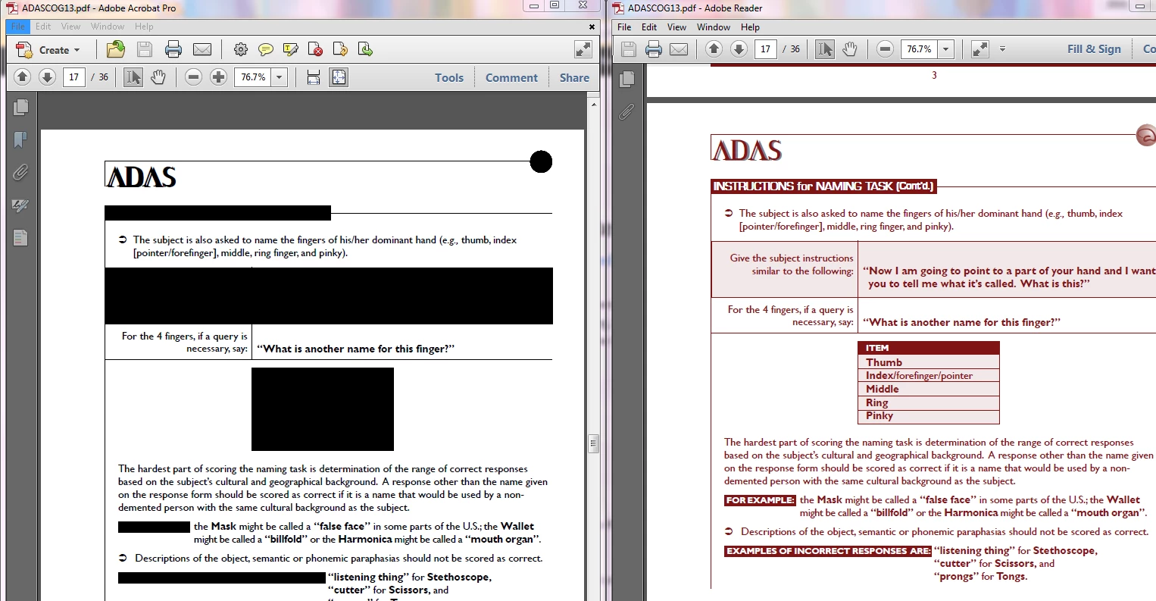Screen dimensions: 1156x601
Task: Open the Share pane in Acrobat Pro
Action: coord(574,77)
